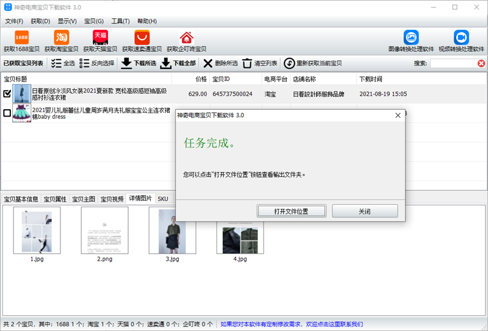
Task: Clear search with red X button
Action: pos(481,63)
